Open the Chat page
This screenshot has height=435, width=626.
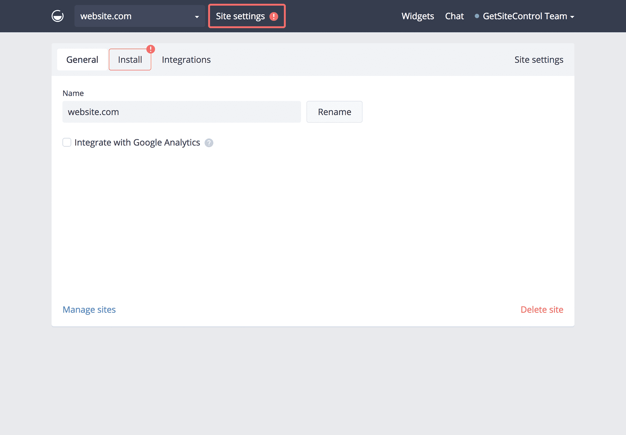(454, 16)
